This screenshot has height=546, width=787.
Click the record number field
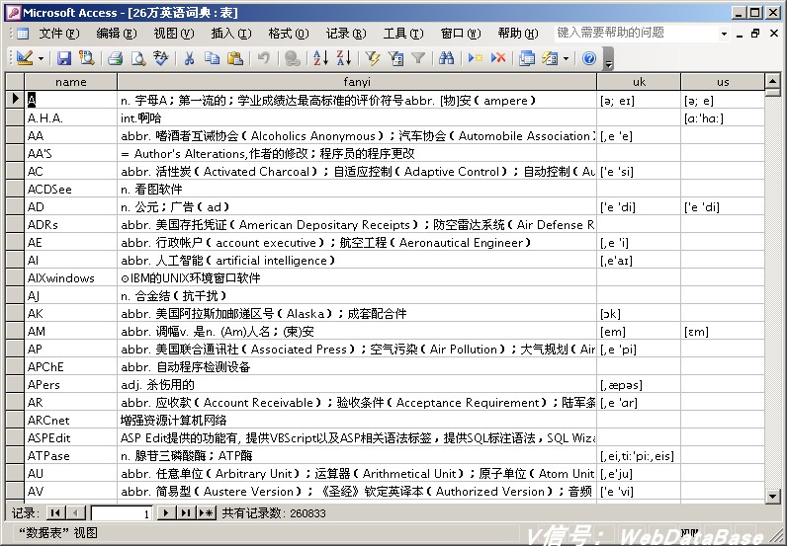[x=122, y=513]
